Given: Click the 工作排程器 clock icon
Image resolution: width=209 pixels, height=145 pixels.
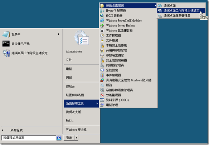Looking at the screenshot, I should 102,35.
